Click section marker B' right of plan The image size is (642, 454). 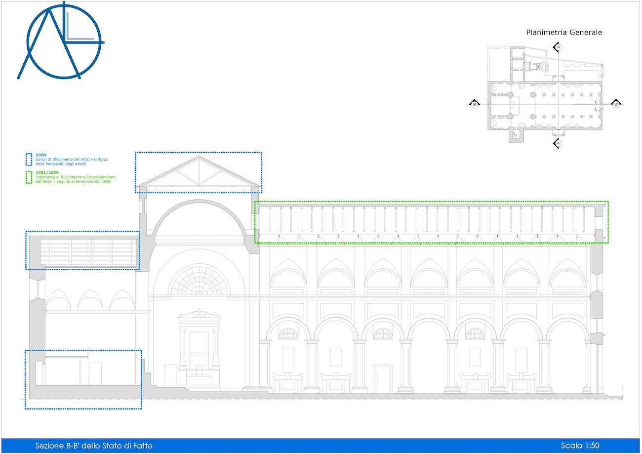[x=615, y=104]
